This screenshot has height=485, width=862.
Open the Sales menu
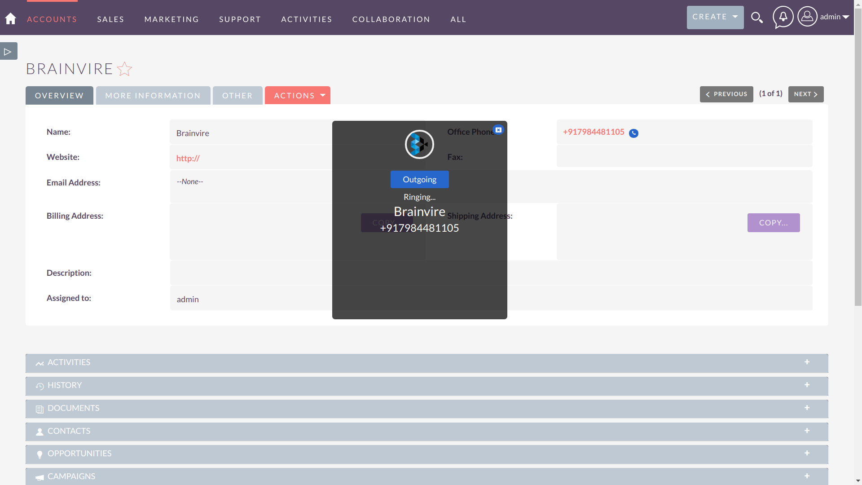[x=110, y=19]
